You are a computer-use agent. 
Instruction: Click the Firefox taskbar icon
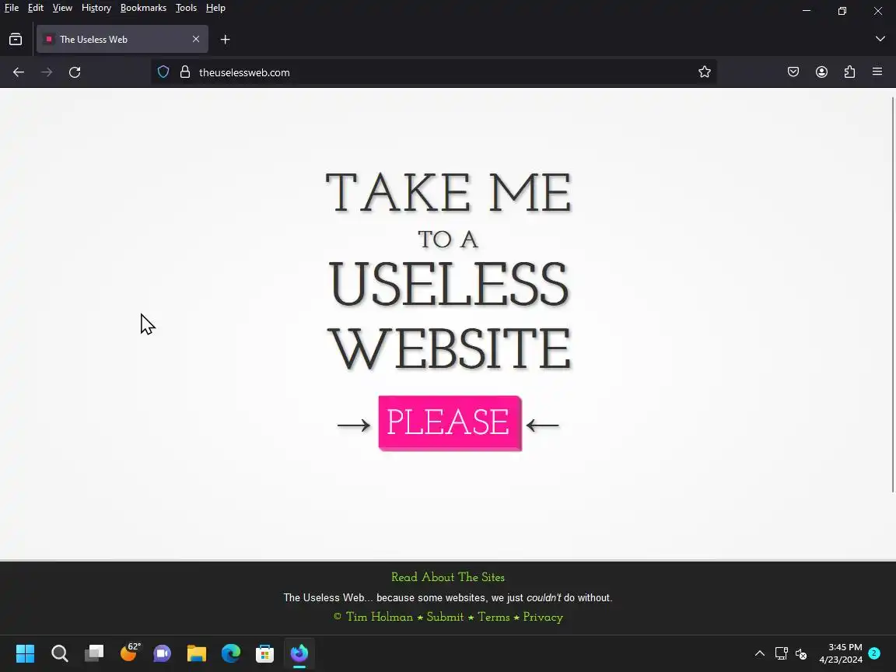(299, 653)
